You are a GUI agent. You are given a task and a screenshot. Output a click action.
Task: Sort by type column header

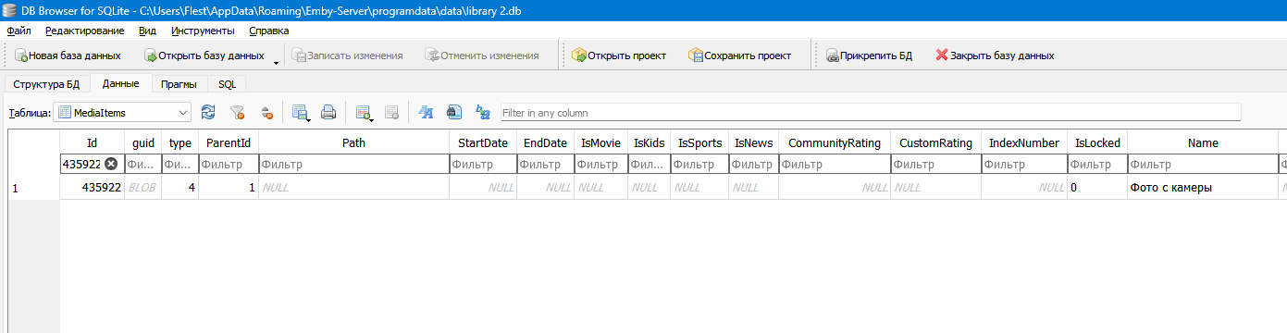click(180, 143)
